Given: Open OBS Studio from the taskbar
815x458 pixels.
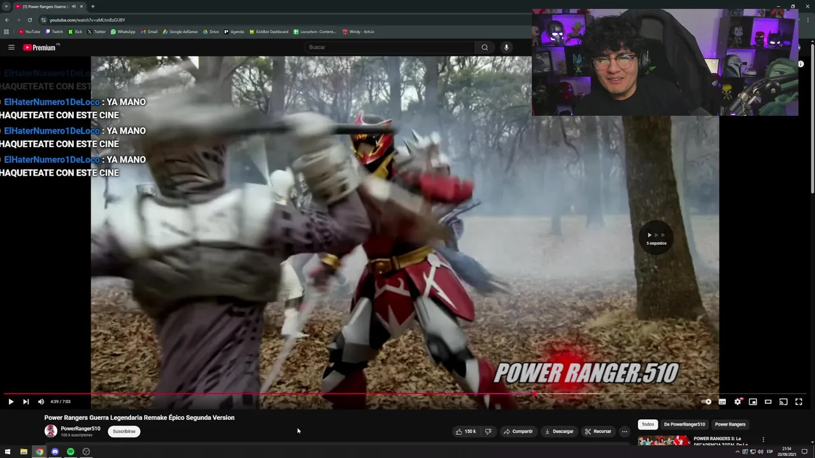Looking at the screenshot, I should (86, 452).
